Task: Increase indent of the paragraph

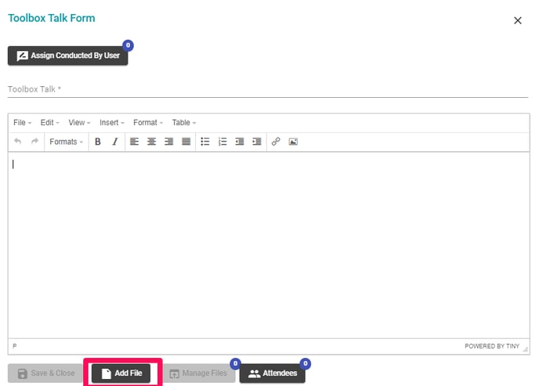Action: 257,142
